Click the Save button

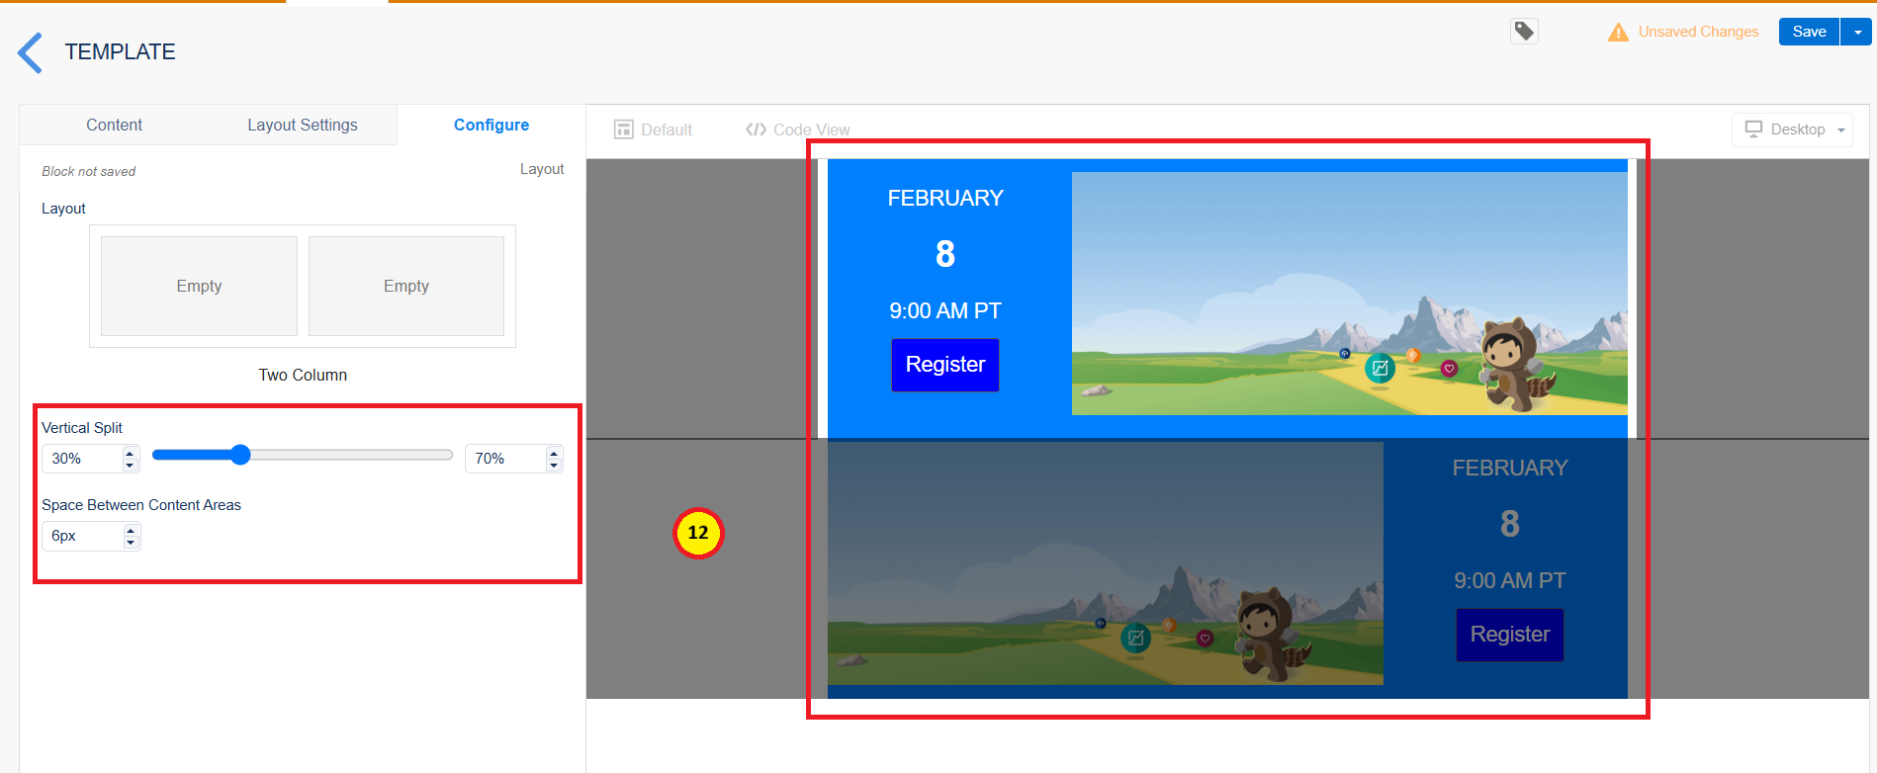click(1809, 32)
